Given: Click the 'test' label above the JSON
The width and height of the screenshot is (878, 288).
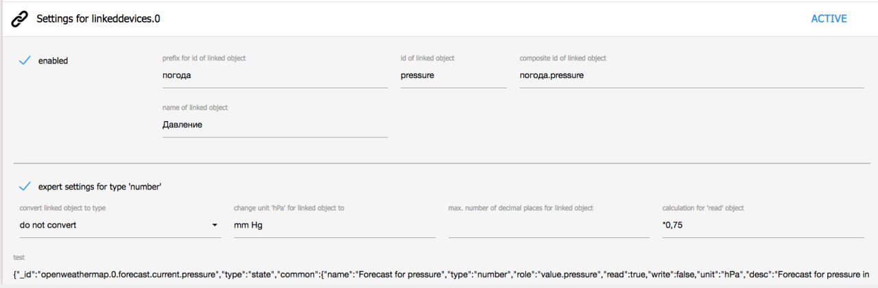Looking at the screenshot, I should (19, 258).
